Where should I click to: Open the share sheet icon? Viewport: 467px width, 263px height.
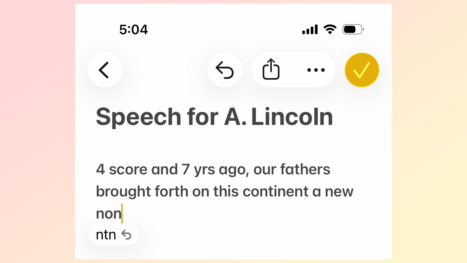[x=271, y=69]
